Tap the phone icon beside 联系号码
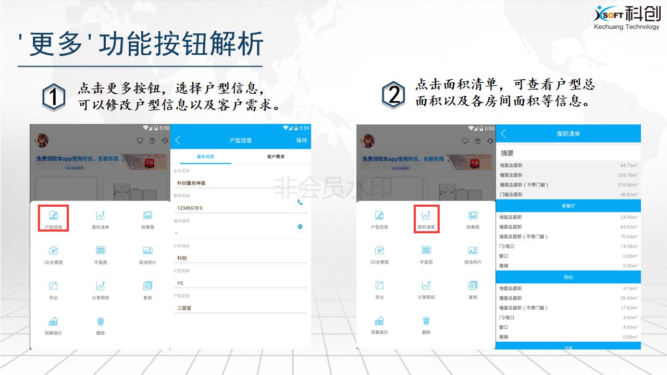The width and height of the screenshot is (667, 375). (x=300, y=202)
